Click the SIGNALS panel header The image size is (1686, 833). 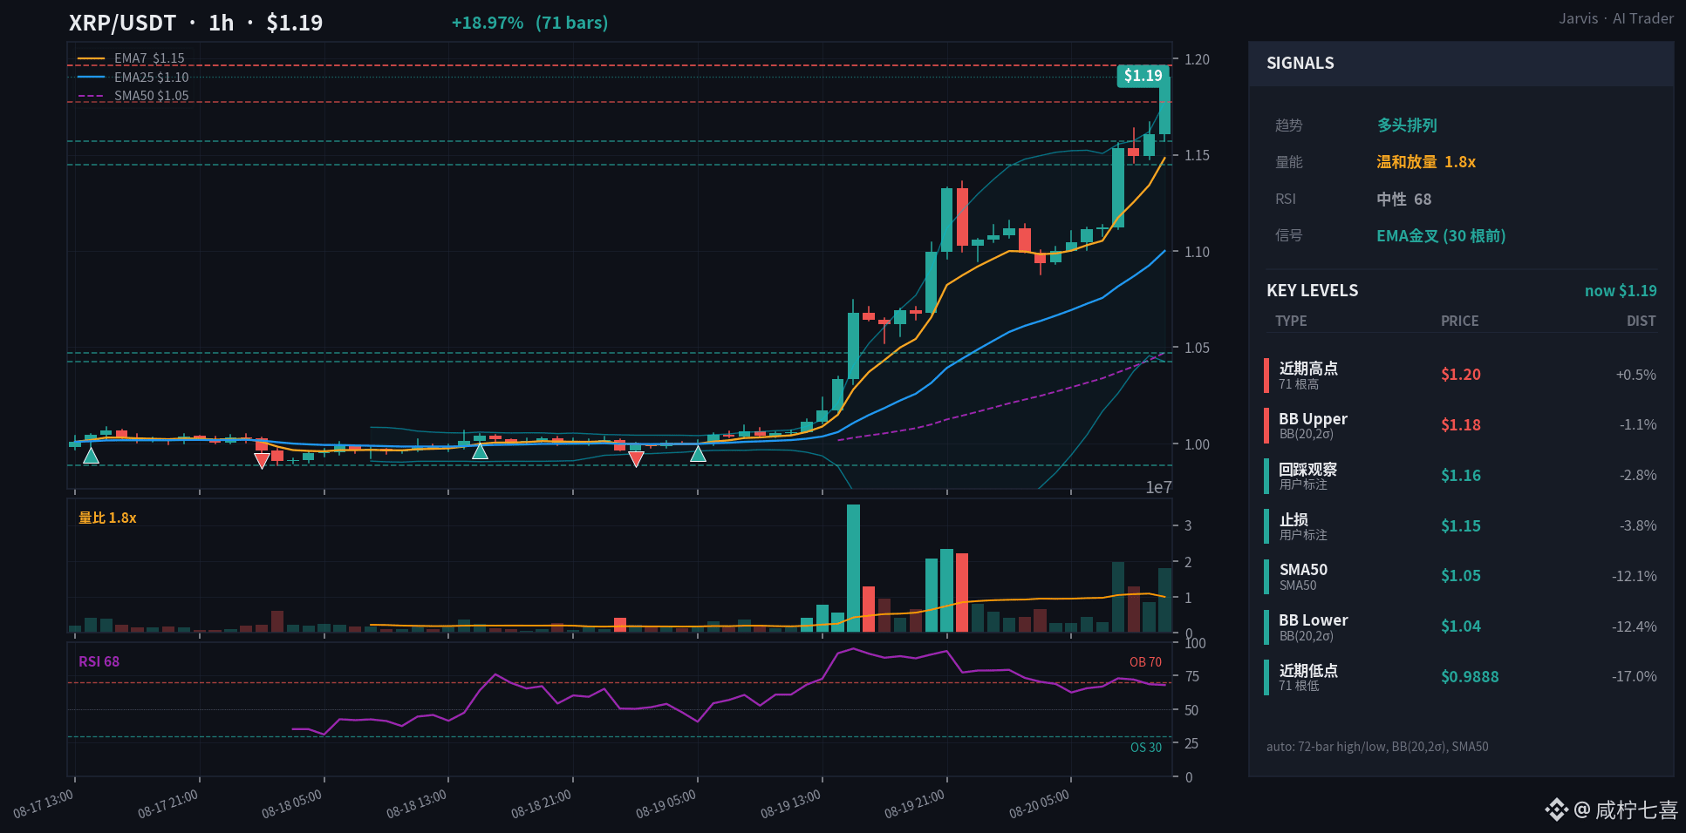click(x=1461, y=64)
